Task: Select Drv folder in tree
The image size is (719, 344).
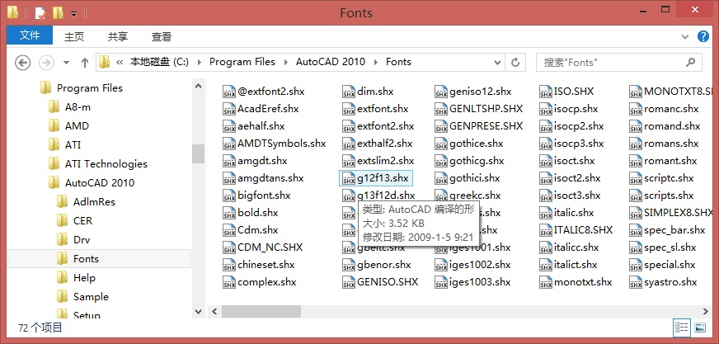Action: pyautogui.click(x=82, y=239)
